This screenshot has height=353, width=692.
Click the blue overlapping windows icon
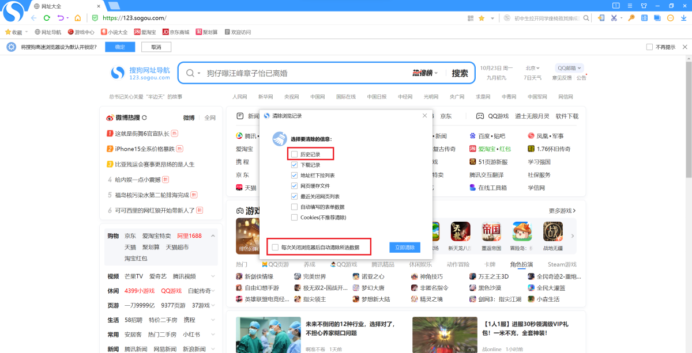pyautogui.click(x=657, y=18)
